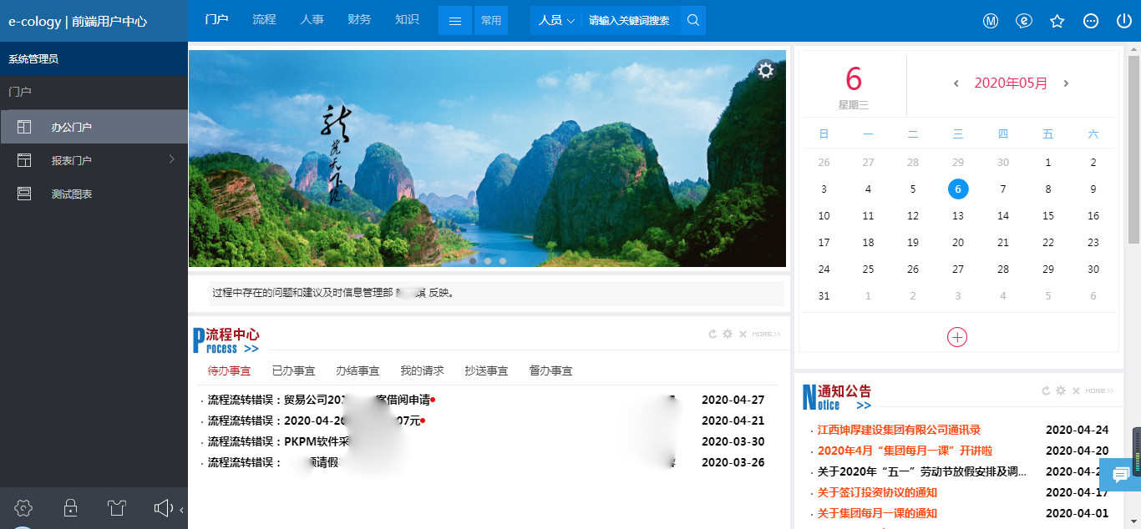Click the sidebar bottom settings gear icon
The height and width of the screenshot is (529, 1141).
point(24,507)
